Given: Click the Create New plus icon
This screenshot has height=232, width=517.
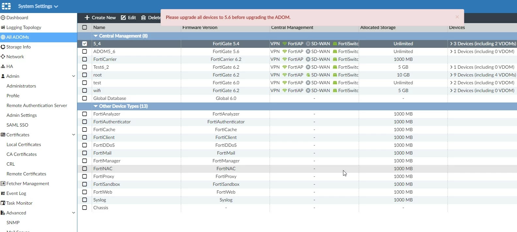Looking at the screenshot, I should click(x=87, y=18).
